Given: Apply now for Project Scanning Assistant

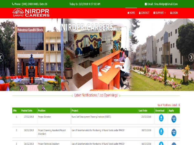Looking at the screenshot, I should [174, 132].
